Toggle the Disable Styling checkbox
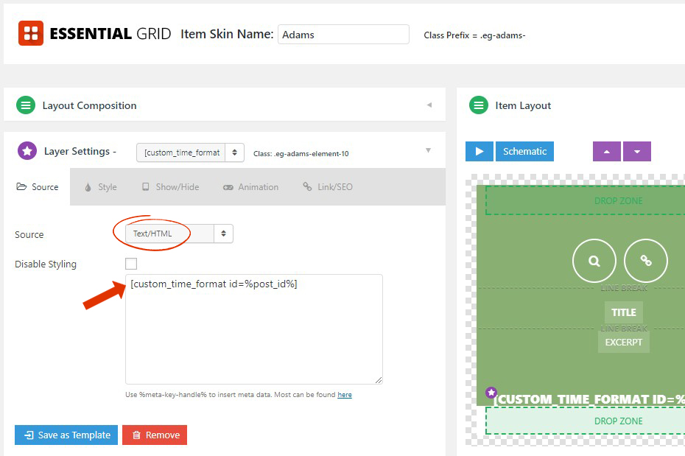Viewport: 685px width, 456px height. point(131,264)
